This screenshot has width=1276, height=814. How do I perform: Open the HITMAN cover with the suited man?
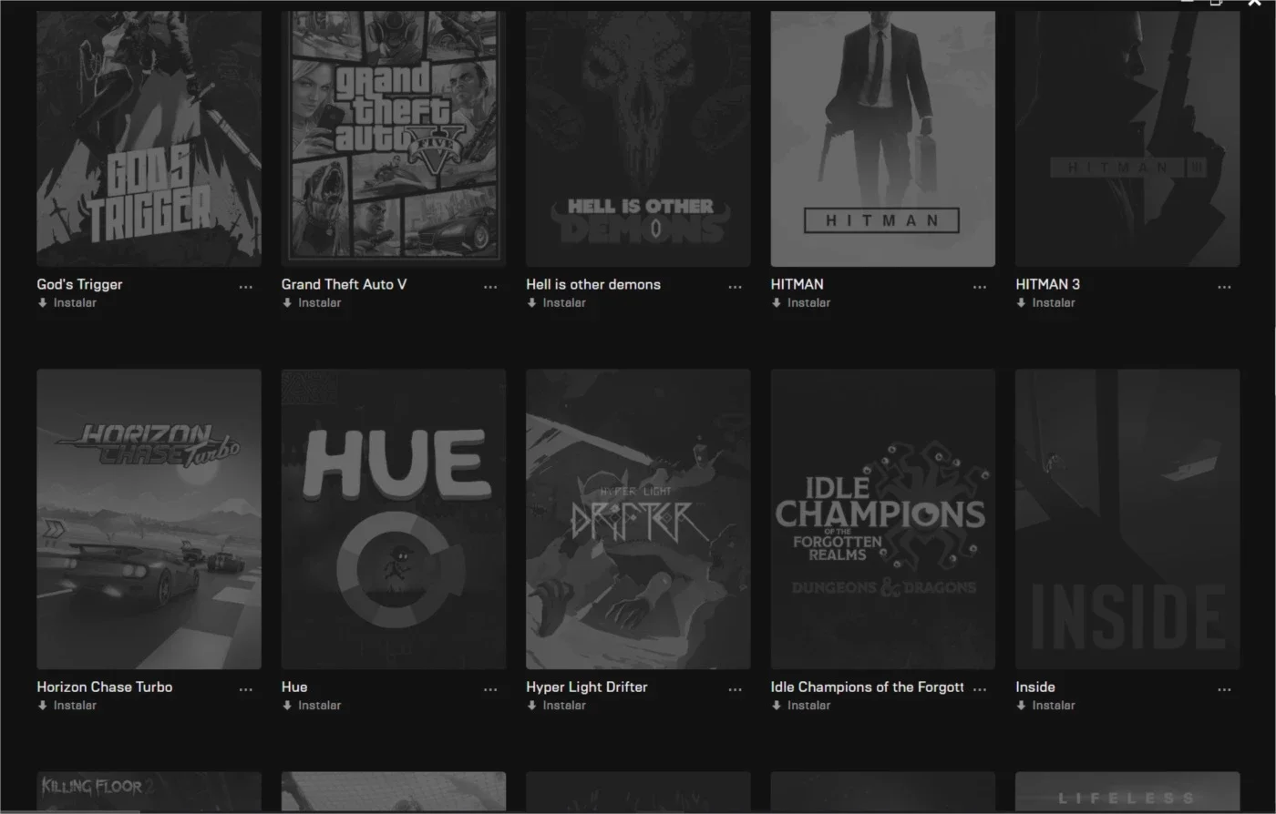coord(883,138)
